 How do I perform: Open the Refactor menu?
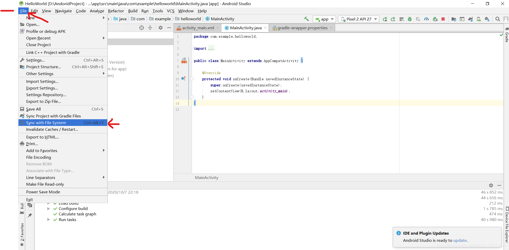coord(116,11)
